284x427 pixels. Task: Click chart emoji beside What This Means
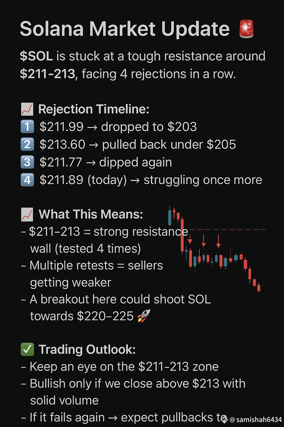point(27,215)
